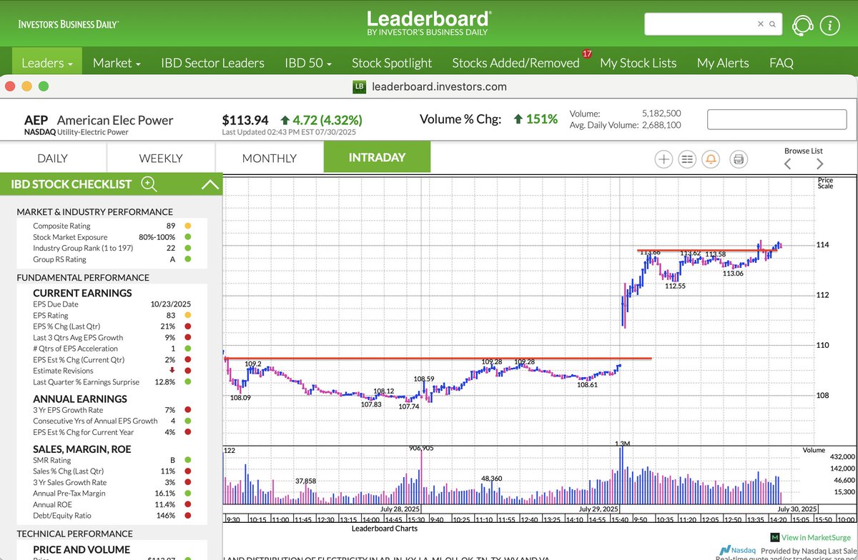The width and height of the screenshot is (858, 560).
Task: Click the EPS Rating row
Action: 112,315
